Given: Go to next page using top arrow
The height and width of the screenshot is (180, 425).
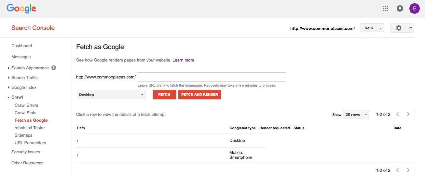Looking at the screenshot, I should point(408,114).
